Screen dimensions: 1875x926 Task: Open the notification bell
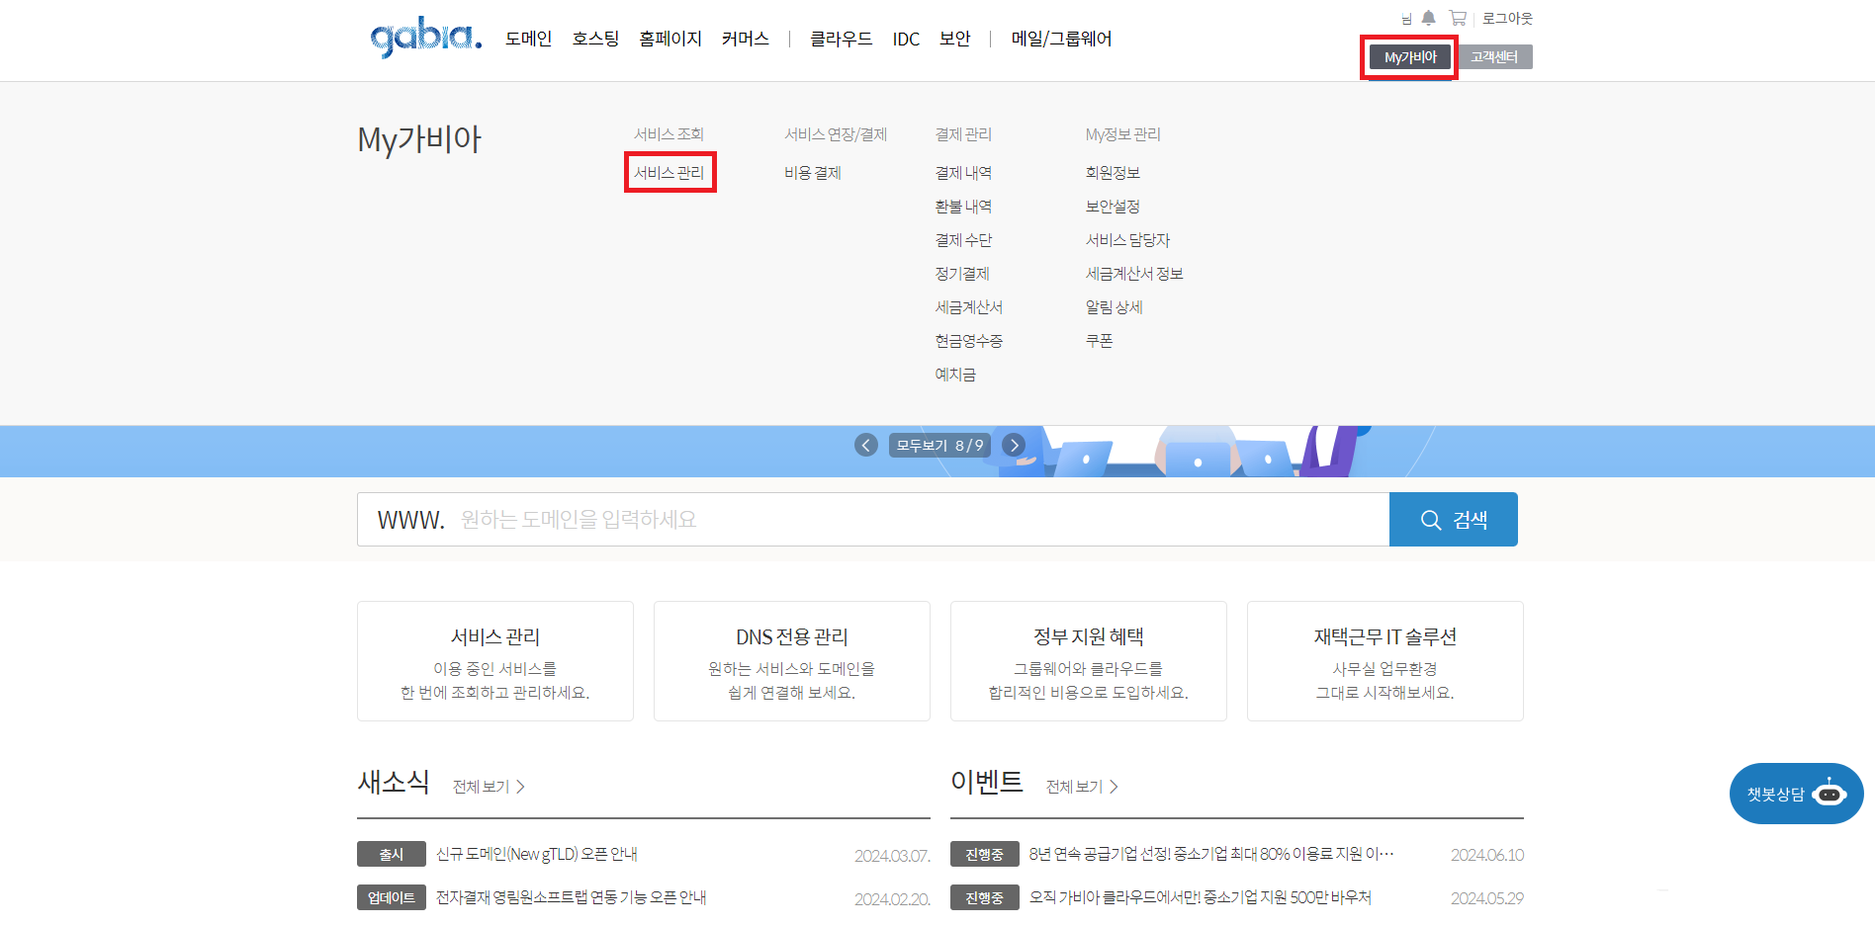point(1428,18)
